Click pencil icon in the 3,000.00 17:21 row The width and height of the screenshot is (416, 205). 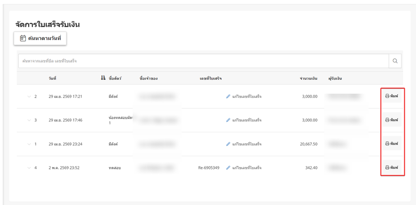(x=228, y=97)
